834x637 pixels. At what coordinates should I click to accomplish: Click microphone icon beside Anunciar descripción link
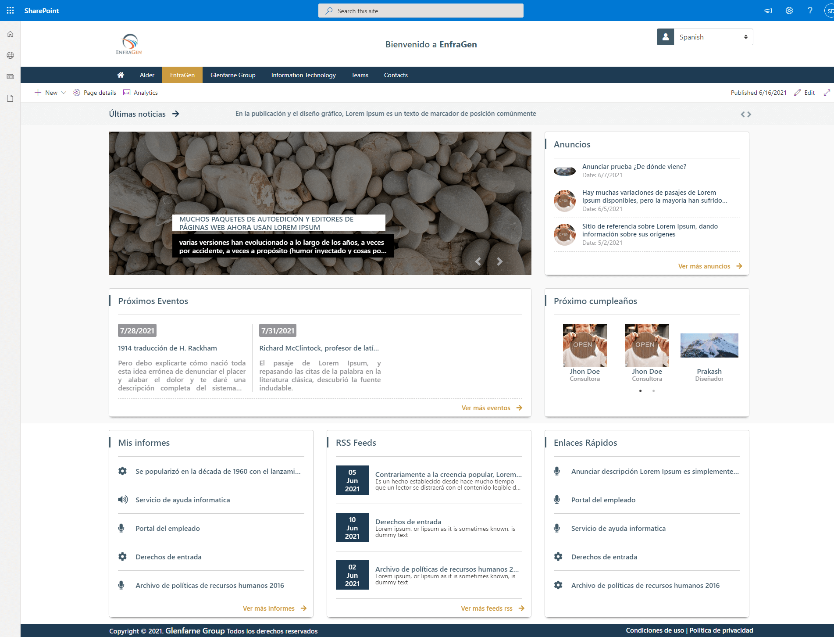tap(557, 471)
